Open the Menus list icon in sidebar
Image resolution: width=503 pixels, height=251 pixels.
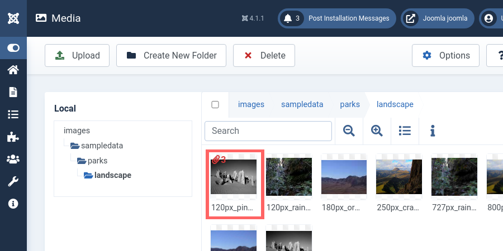tap(13, 114)
